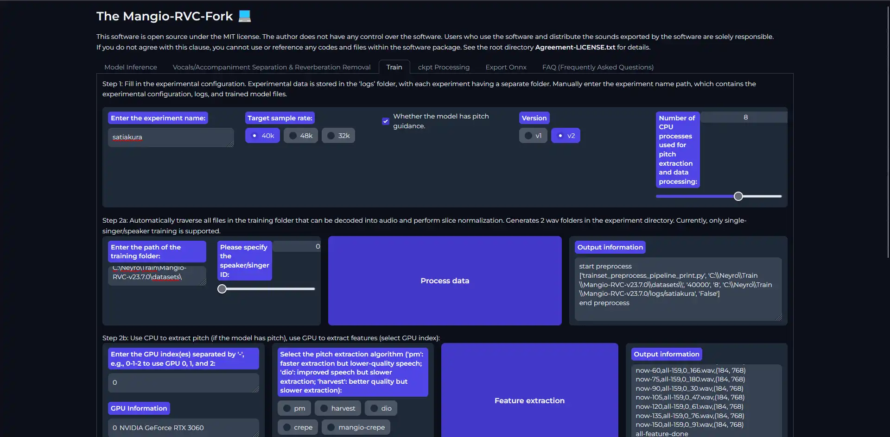
Task: Click the feature extraction output information log
Action: [706, 401]
